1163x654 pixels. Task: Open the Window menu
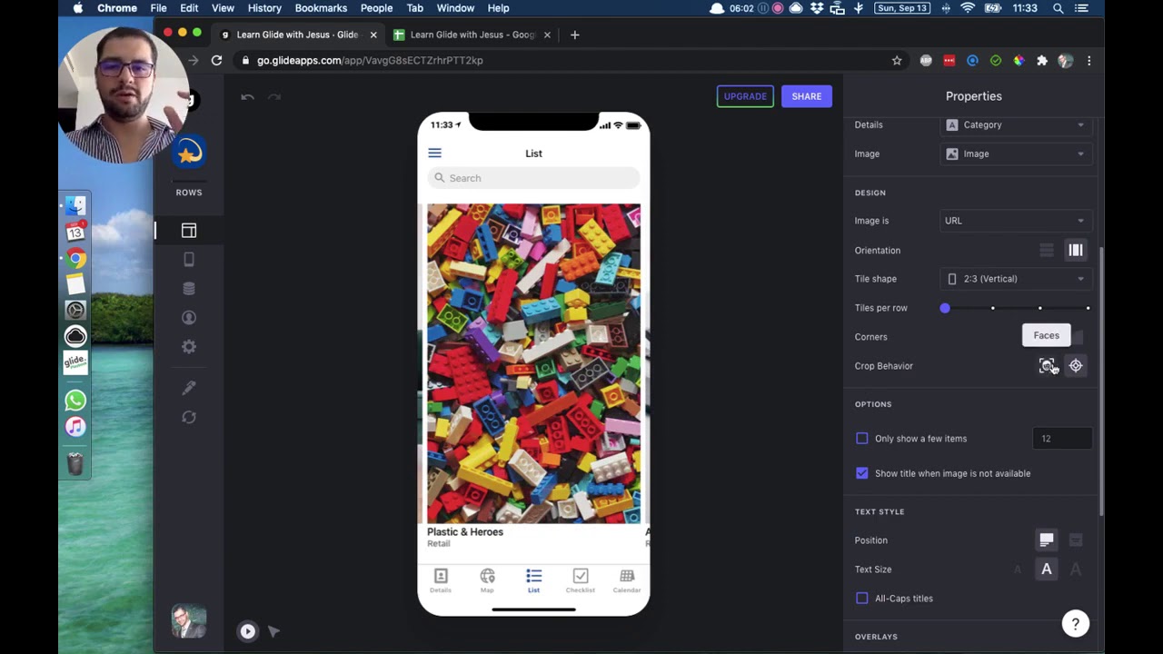(455, 8)
